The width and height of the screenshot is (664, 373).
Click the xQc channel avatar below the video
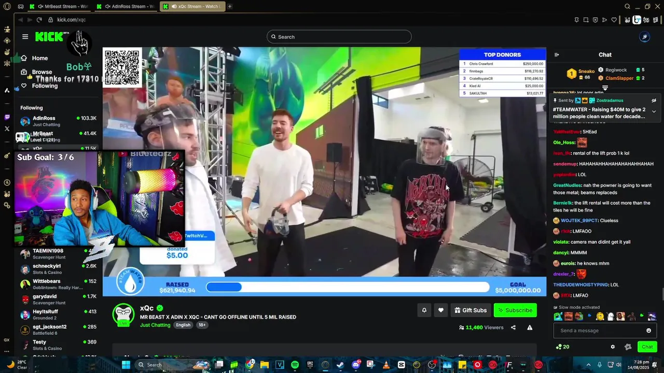[123, 314]
